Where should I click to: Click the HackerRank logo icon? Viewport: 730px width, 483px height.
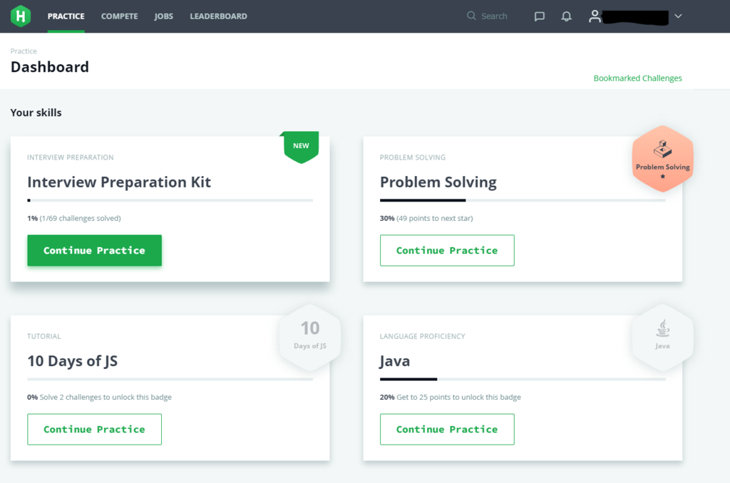(21, 16)
